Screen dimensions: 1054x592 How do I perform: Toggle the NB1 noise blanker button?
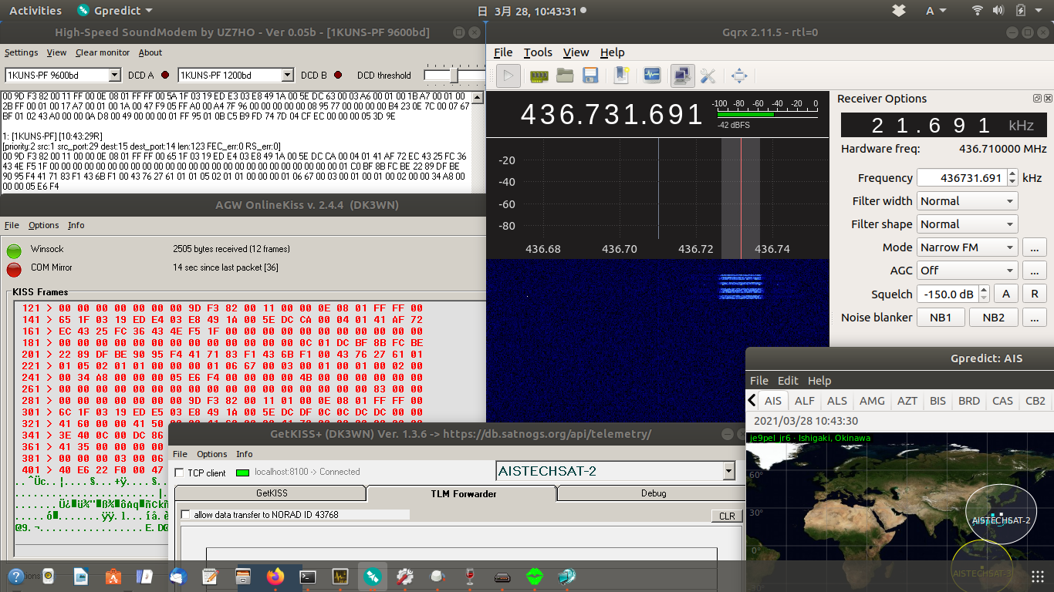939,318
